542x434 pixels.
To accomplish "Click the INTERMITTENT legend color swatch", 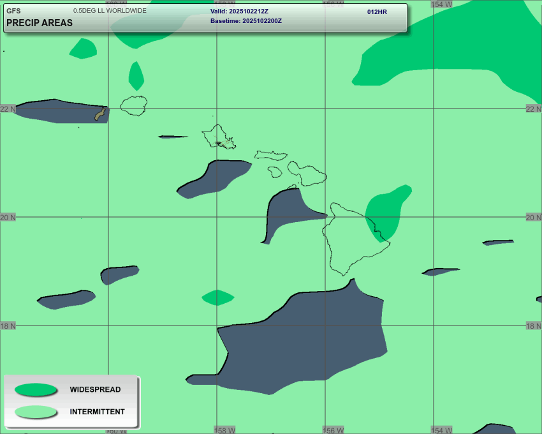I will [36, 412].
